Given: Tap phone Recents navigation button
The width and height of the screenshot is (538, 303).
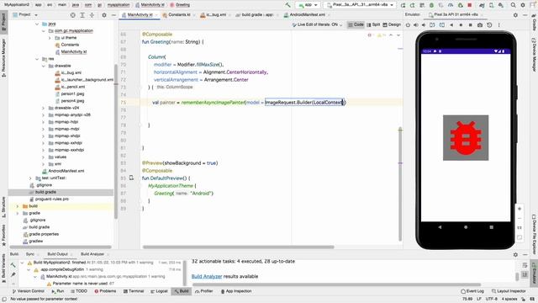Looking at the screenshot, I should pyautogui.click(x=491, y=227).
